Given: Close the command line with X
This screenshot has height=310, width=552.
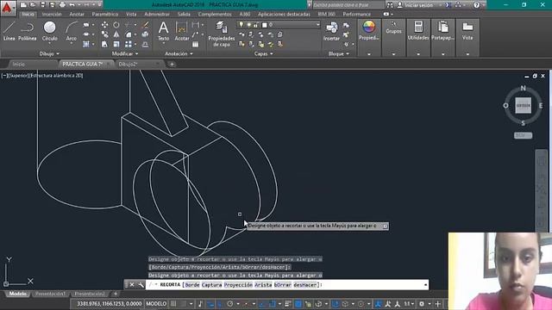Looking at the screenshot, I should click(x=132, y=285).
